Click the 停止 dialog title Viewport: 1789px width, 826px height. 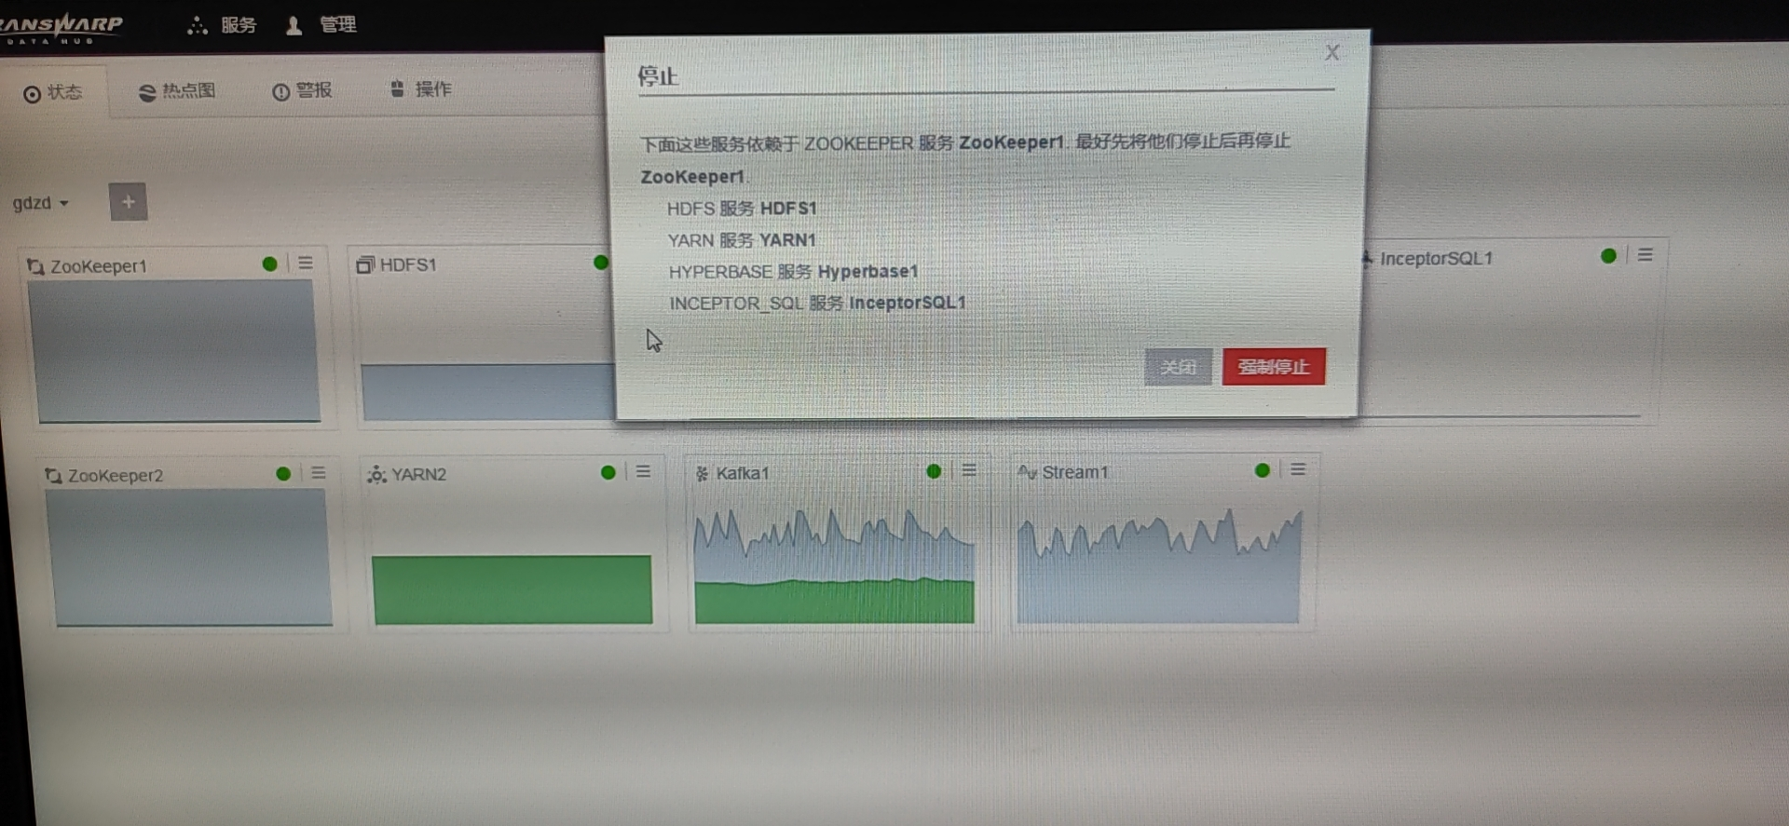point(658,76)
